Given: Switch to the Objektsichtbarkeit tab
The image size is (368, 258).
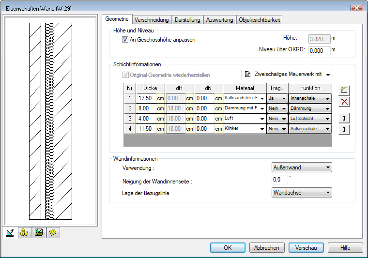Looking at the screenshot, I should pyautogui.click(x=260, y=20).
